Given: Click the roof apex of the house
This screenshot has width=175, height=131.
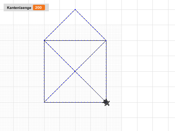Looking at the screenshot, I should [75, 9].
